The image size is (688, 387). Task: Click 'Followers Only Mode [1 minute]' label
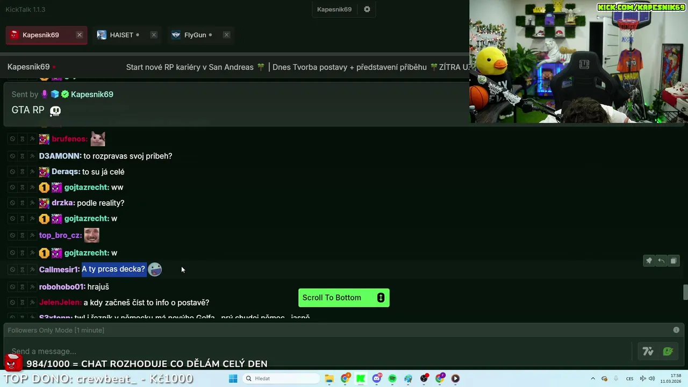tap(56, 330)
